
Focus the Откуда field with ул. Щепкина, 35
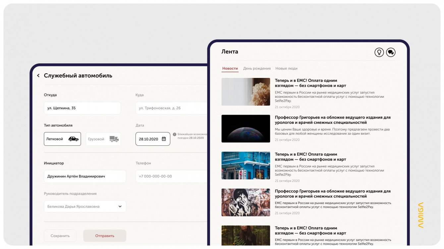pos(82,108)
